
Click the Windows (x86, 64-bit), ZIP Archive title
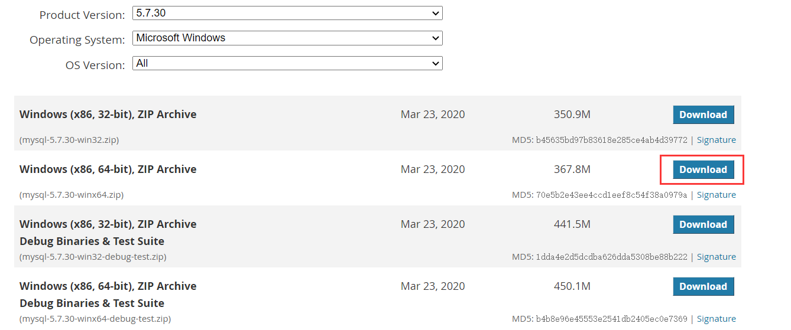(x=108, y=169)
